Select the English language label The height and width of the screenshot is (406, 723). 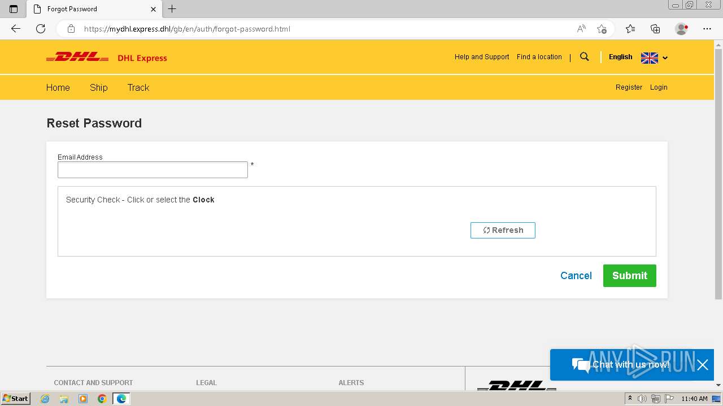pos(620,57)
